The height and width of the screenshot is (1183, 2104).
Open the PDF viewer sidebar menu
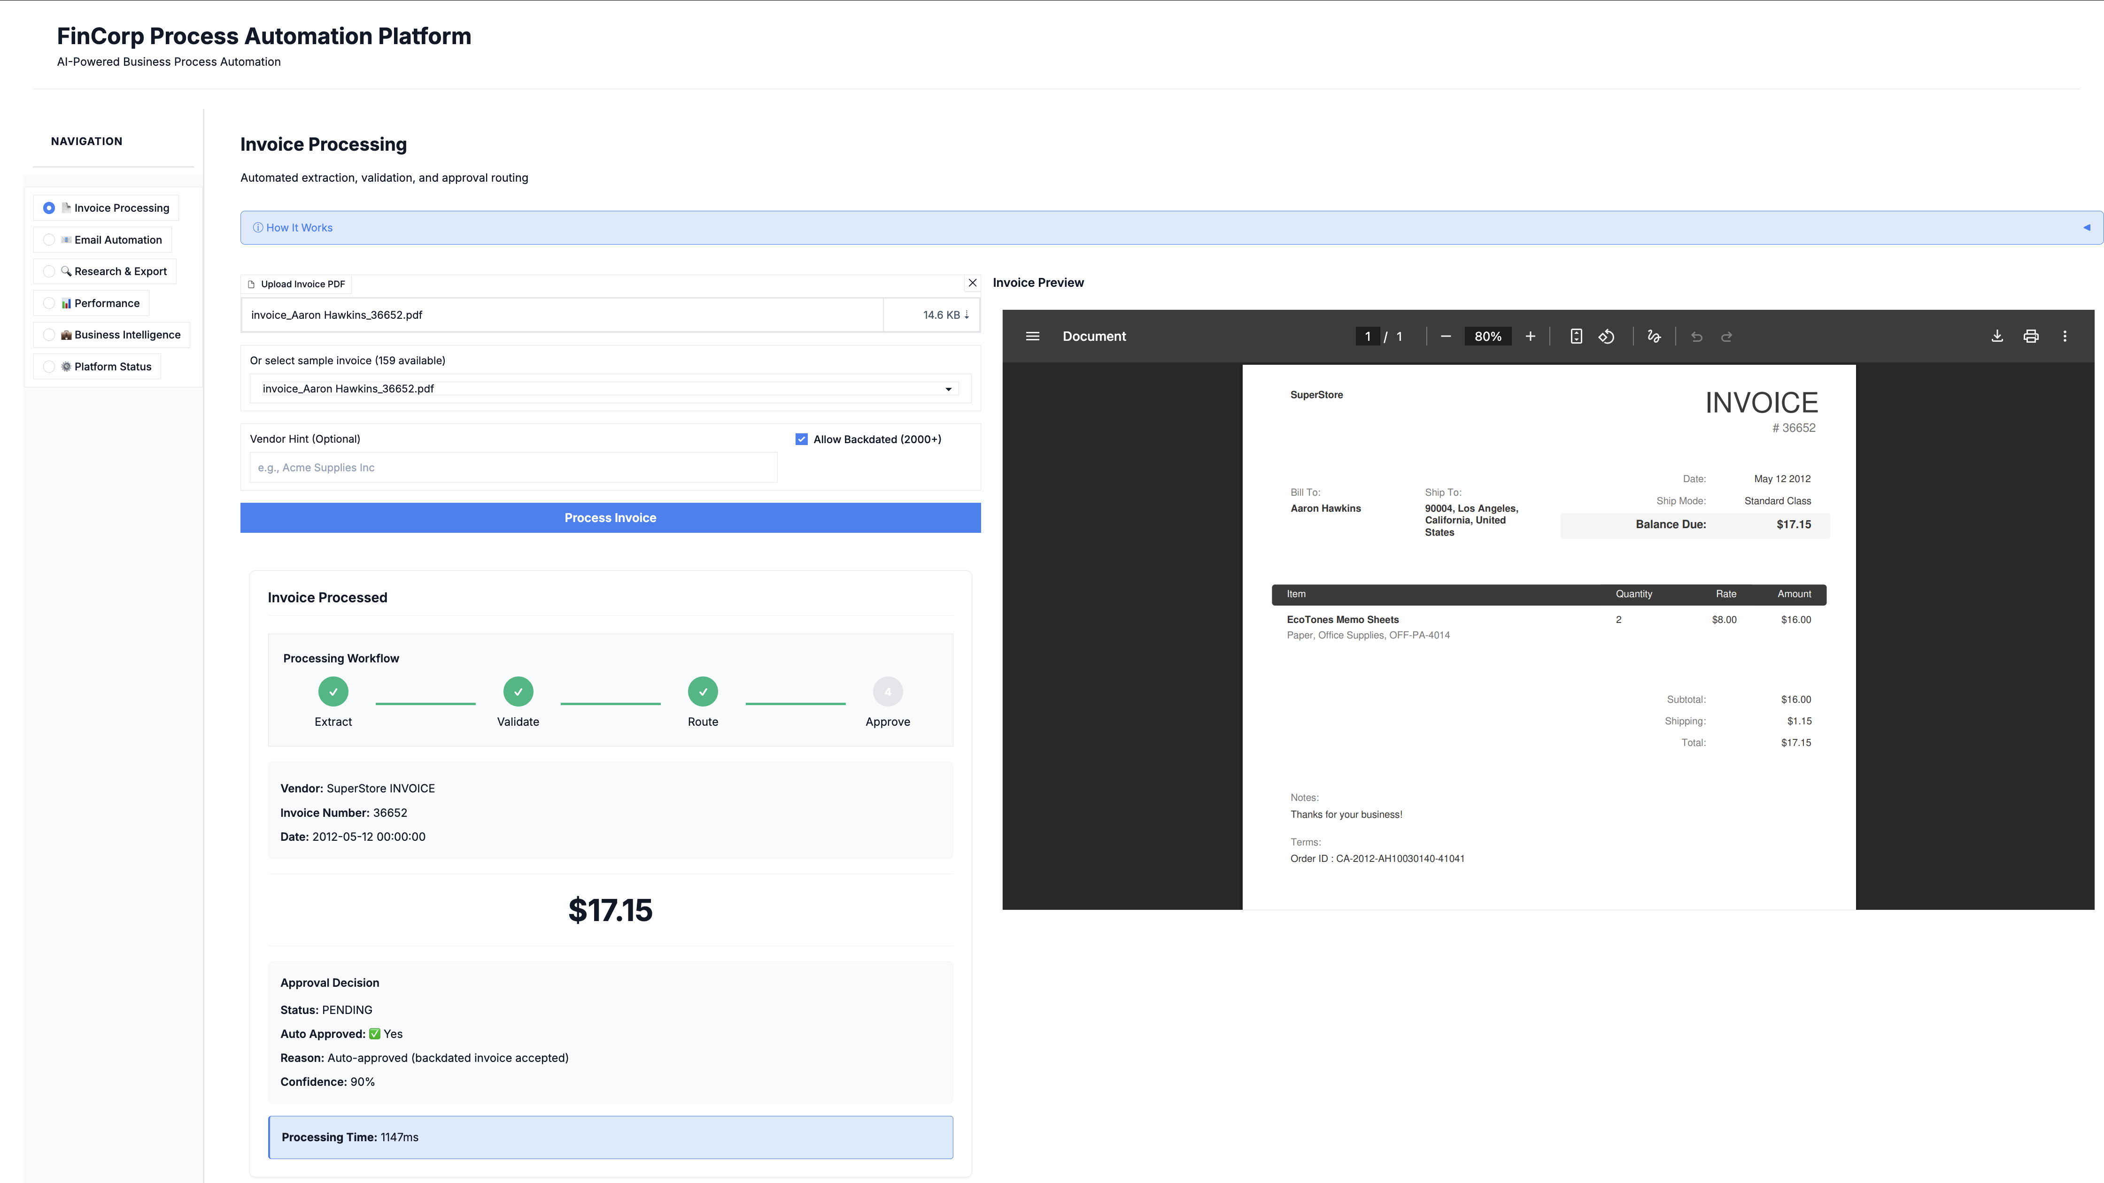tap(1032, 337)
